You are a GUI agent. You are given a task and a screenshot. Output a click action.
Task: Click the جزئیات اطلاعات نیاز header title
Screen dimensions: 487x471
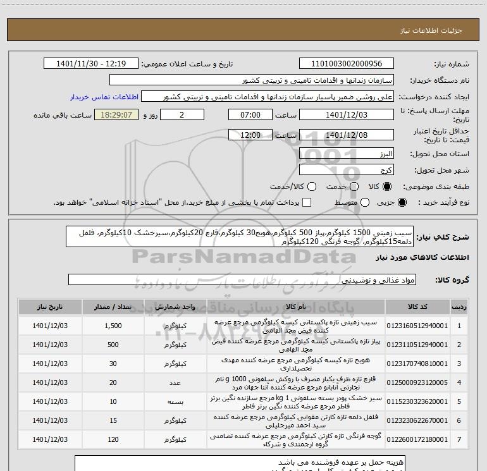click(431, 30)
